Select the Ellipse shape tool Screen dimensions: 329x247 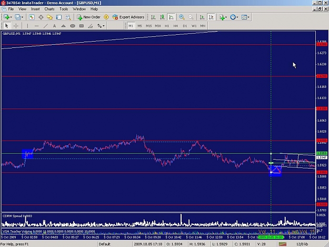click(73, 26)
